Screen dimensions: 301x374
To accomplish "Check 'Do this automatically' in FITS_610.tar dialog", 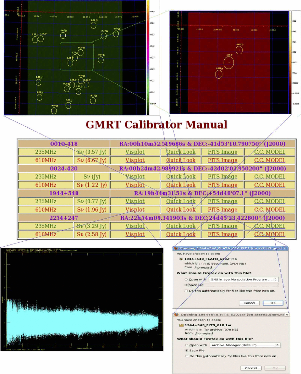I will (187, 356).
